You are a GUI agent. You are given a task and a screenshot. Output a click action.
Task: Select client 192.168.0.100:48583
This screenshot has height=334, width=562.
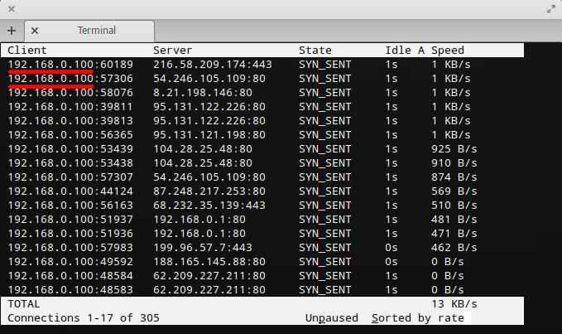tap(70, 290)
